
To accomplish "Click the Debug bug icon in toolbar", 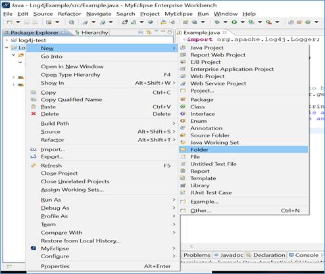I will point(217,22).
